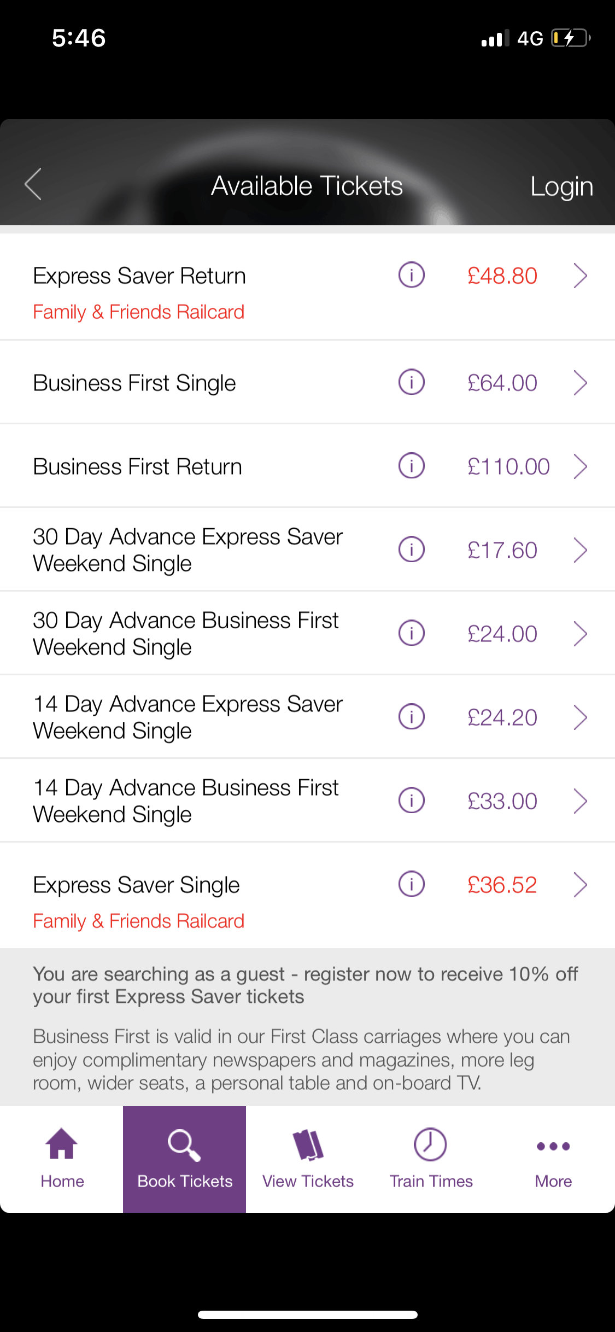Tap the £17.60 fare price
Screen dimensions: 615x1332
(x=502, y=550)
